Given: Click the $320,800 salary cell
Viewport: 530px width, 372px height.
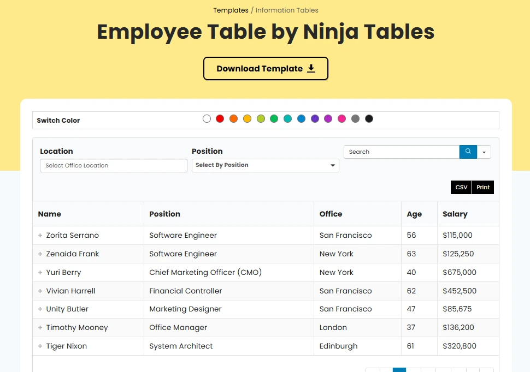Looking at the screenshot, I should coord(468,346).
